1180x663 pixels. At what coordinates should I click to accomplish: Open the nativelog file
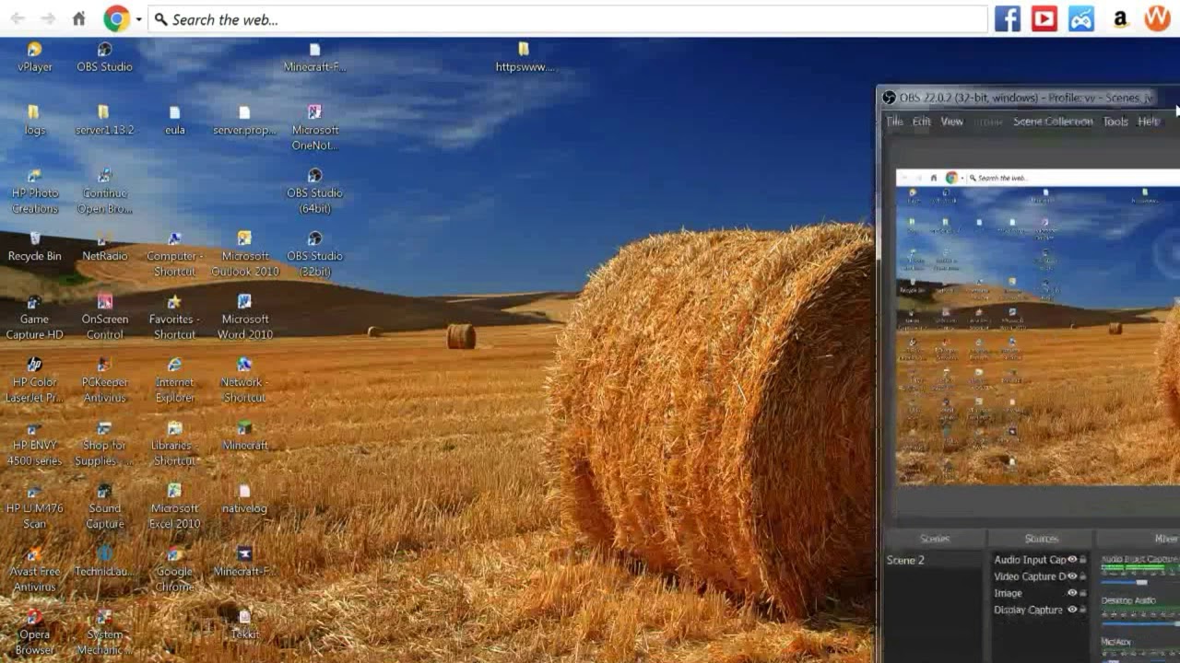click(x=244, y=499)
